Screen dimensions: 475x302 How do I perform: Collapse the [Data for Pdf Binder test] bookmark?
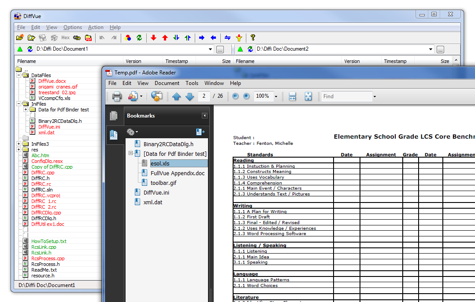130,153
